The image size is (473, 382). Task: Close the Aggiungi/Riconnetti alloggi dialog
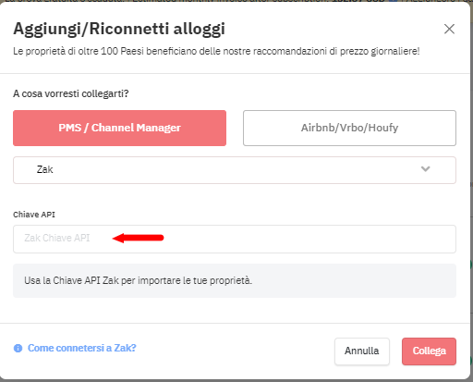(449, 29)
